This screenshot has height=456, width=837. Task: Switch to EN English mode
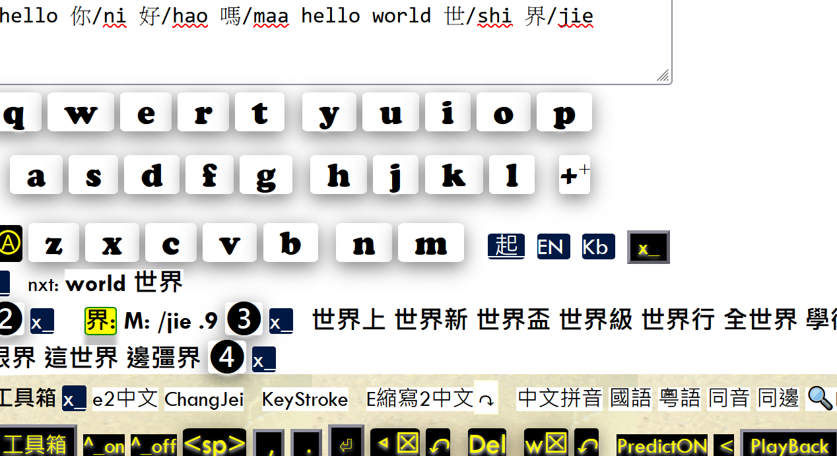[x=553, y=246]
